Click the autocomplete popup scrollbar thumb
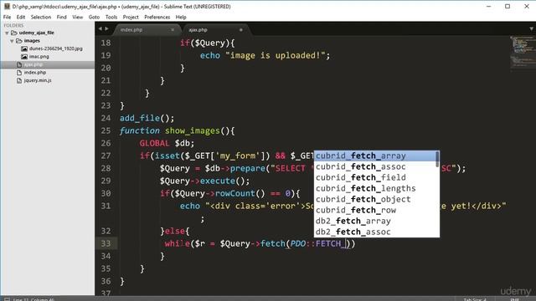 [437, 160]
